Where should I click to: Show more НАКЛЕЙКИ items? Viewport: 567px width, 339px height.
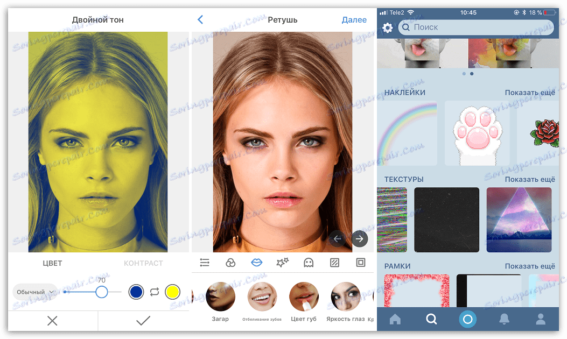[530, 93]
